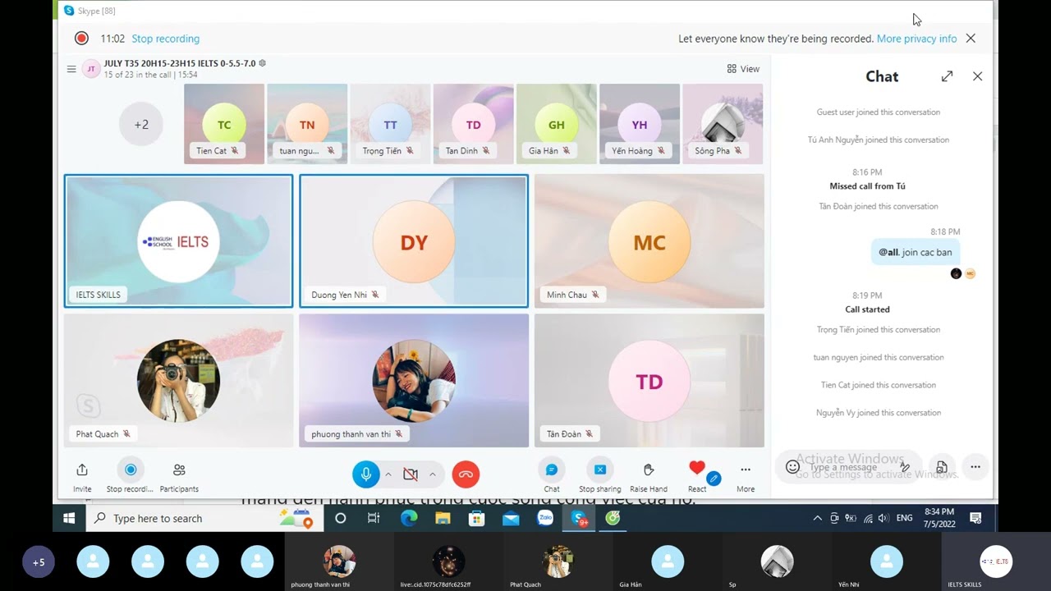1051x591 pixels.
Task: End the call with red hang-up button
Action: tap(466, 474)
